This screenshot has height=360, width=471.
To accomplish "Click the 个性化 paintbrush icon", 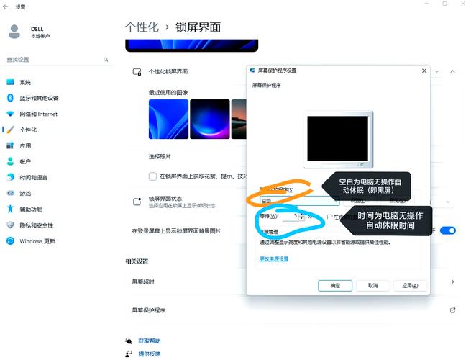I will click(10, 130).
